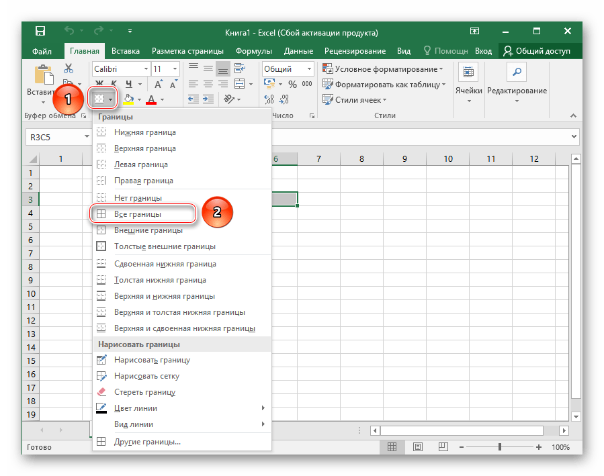Switch to Page Layout view in status bar

tap(418, 446)
